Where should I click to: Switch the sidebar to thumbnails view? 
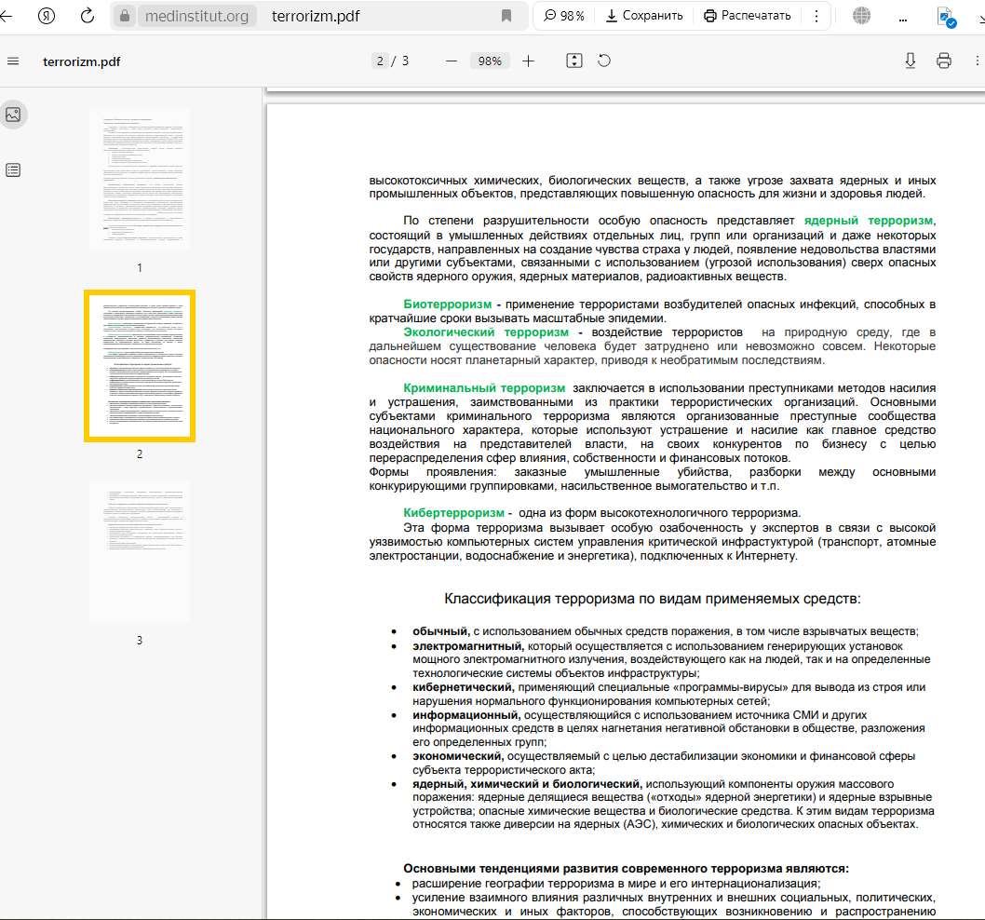tap(13, 115)
